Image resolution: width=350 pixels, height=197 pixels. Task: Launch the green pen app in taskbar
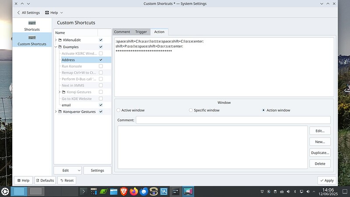pos(104,191)
